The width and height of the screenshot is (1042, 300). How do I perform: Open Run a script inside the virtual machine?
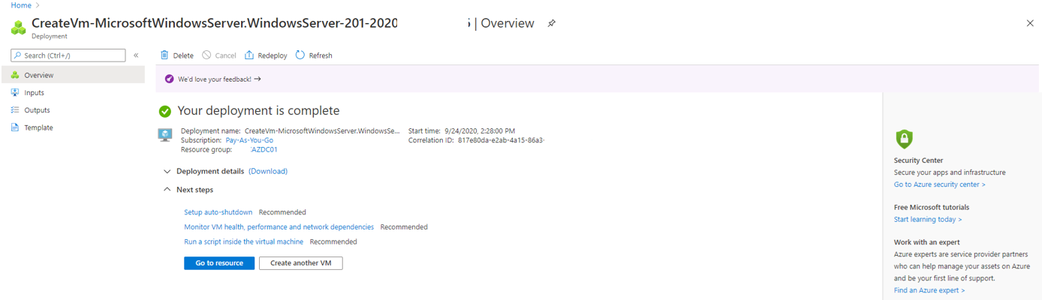tap(243, 241)
